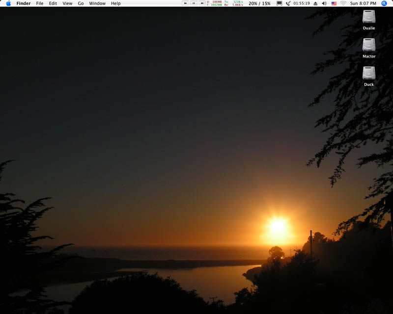Open the display menu bar icon
Viewport: 393px width, 314px height.
point(279,3)
